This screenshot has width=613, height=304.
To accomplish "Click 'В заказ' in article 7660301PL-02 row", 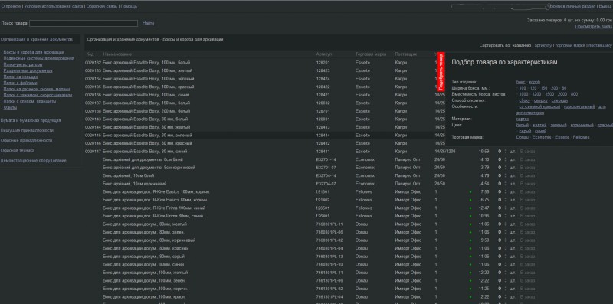I will click(527, 240).
